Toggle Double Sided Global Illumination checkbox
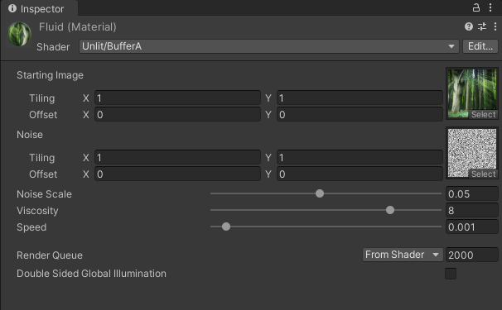502x310 pixels. (451, 274)
